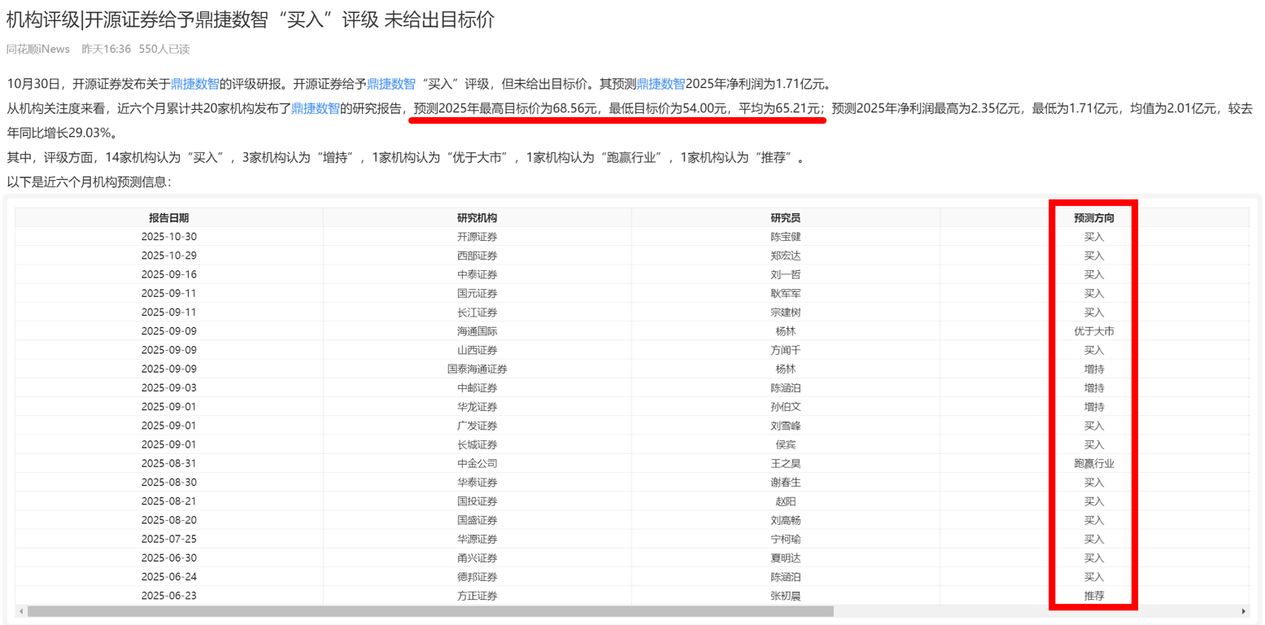Click researcher name 耿军军
The height and width of the screenshot is (625, 1265).
786,293
